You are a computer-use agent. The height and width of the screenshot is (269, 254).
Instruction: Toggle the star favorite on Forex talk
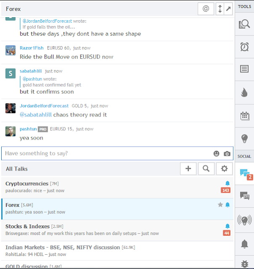pos(220,205)
